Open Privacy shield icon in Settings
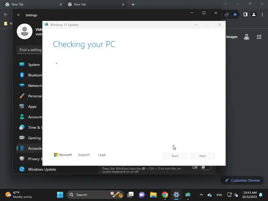The image size is (268, 201). pyautogui.click(x=22, y=159)
